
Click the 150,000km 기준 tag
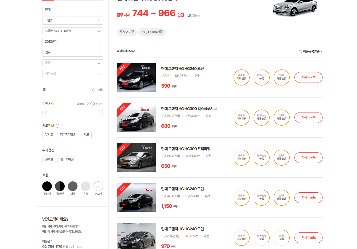coord(152,32)
